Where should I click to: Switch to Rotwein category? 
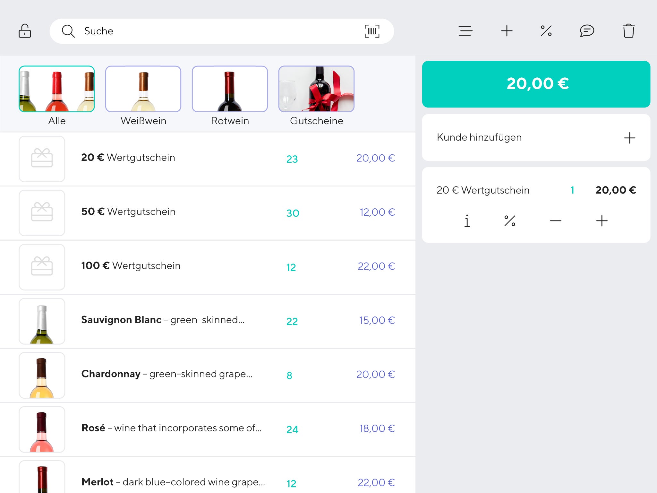coord(230,89)
